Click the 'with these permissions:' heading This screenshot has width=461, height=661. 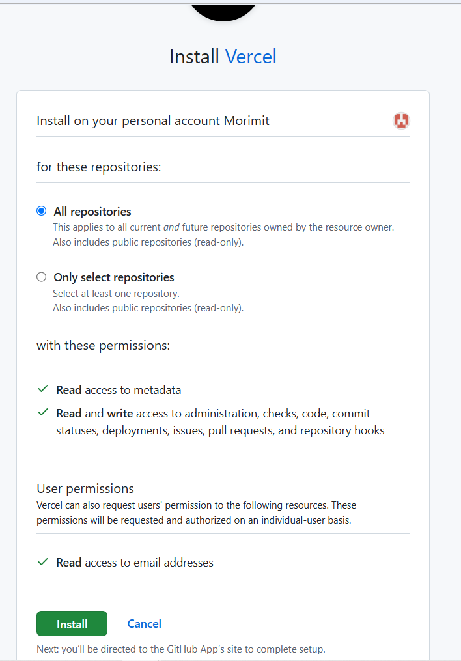pos(103,345)
